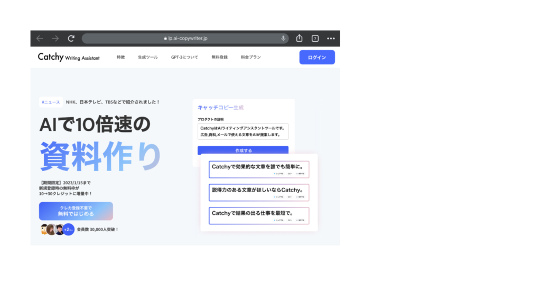The width and height of the screenshot is (541, 304).
Task: Click the キャッチコピー生成 heading
Action: tap(220, 108)
